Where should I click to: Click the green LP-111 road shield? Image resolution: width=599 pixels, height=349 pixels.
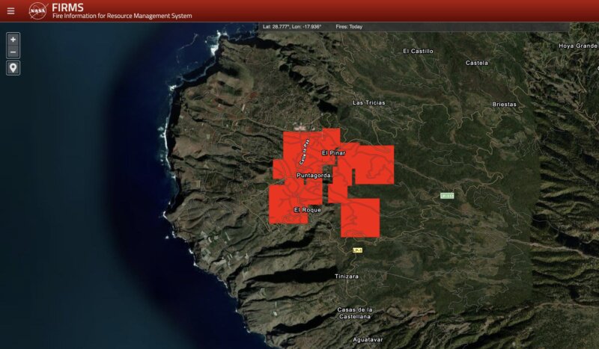(447, 196)
